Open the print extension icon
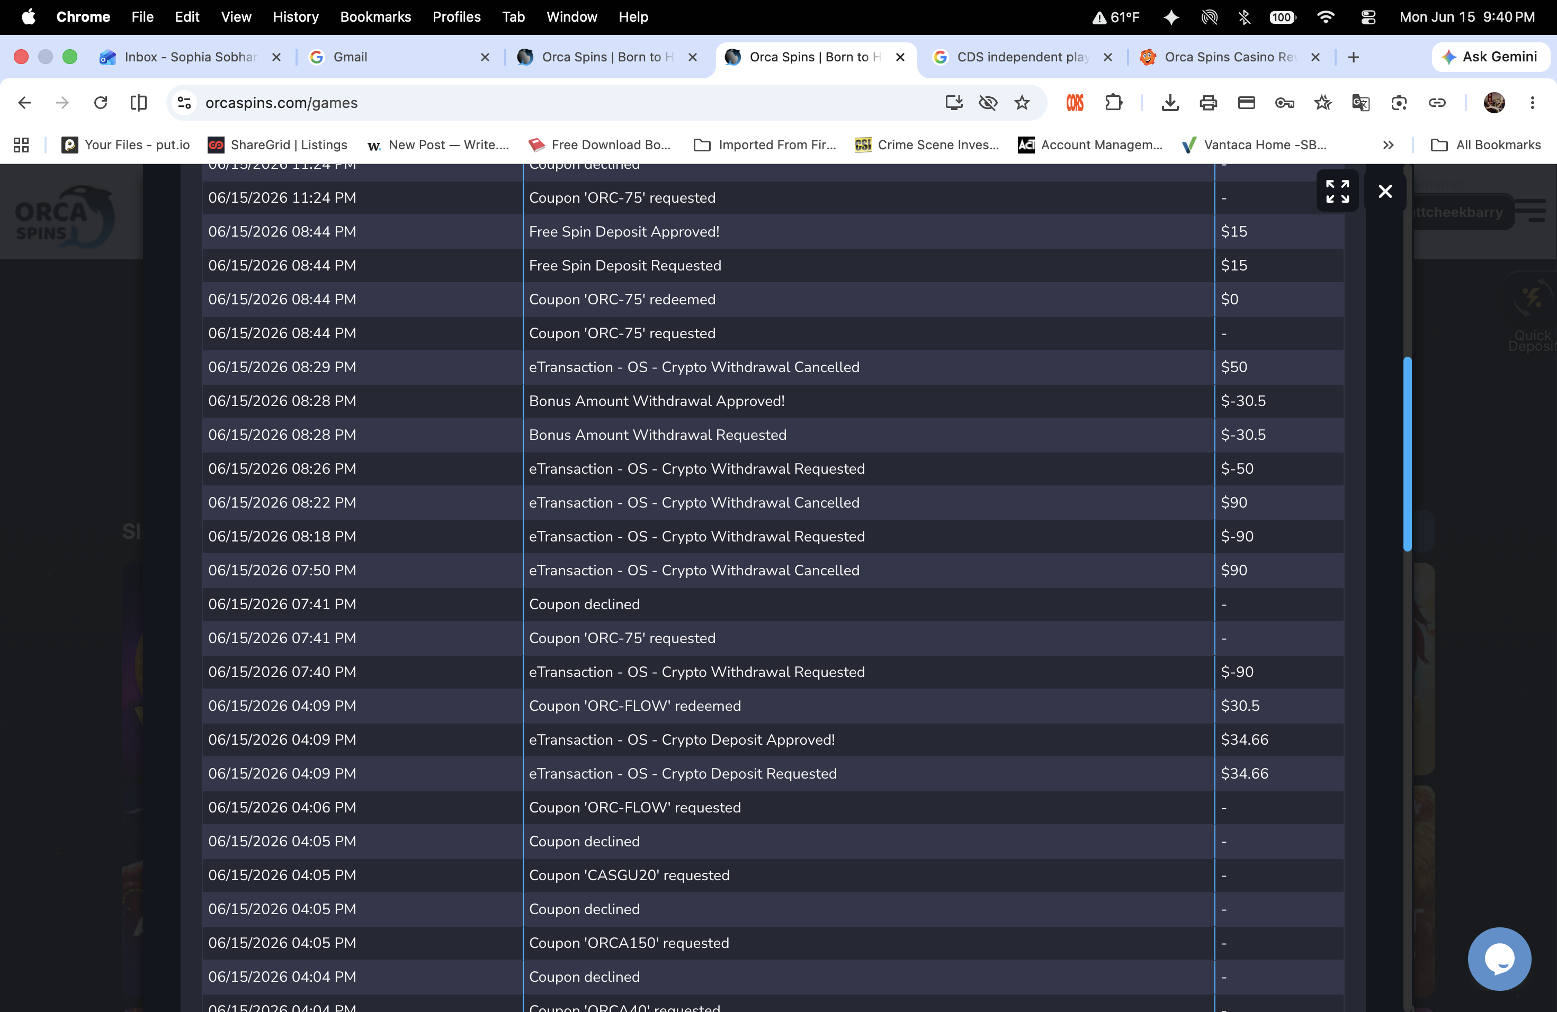Image resolution: width=1557 pixels, height=1012 pixels. coord(1207,103)
